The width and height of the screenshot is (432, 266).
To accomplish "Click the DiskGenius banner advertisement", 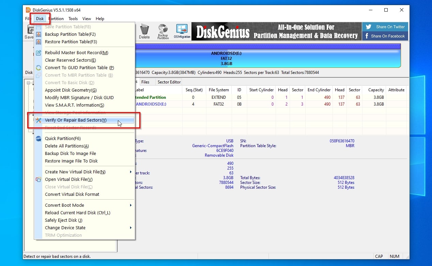I will point(276,31).
